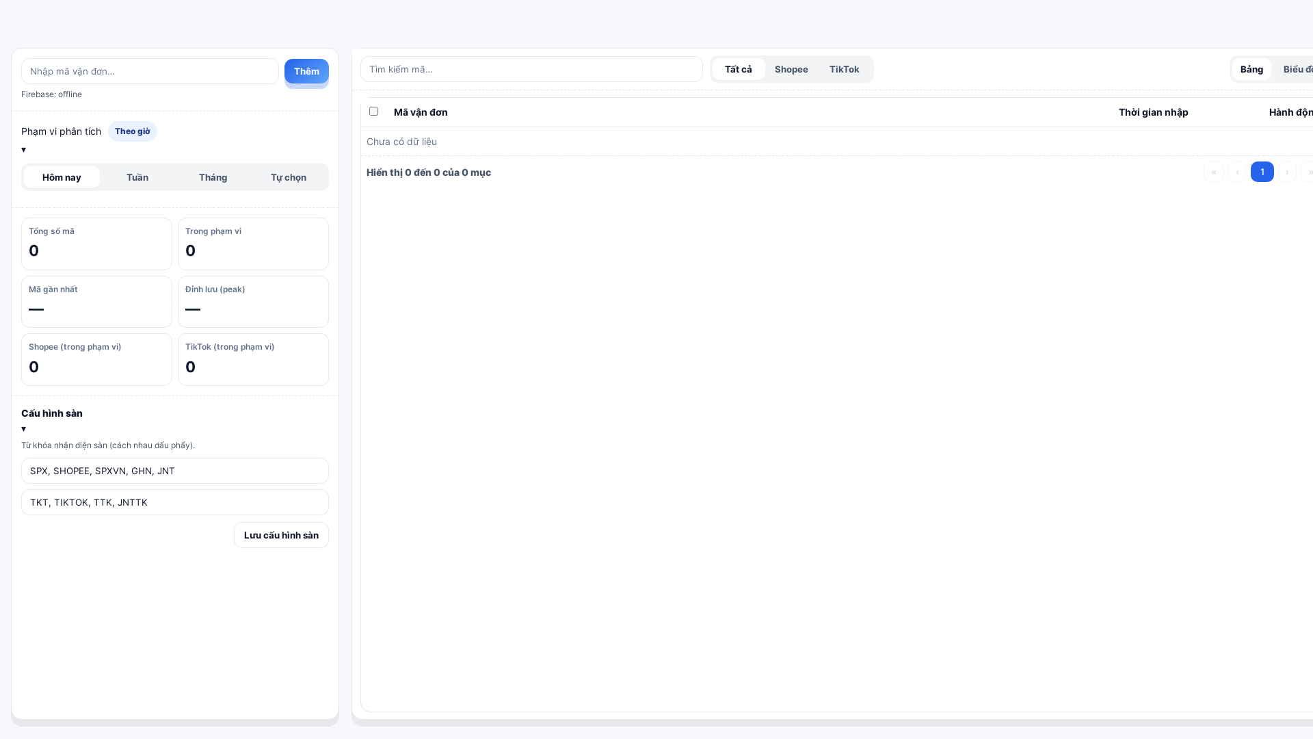Sort by Thời gian nhập column header

(1153, 112)
